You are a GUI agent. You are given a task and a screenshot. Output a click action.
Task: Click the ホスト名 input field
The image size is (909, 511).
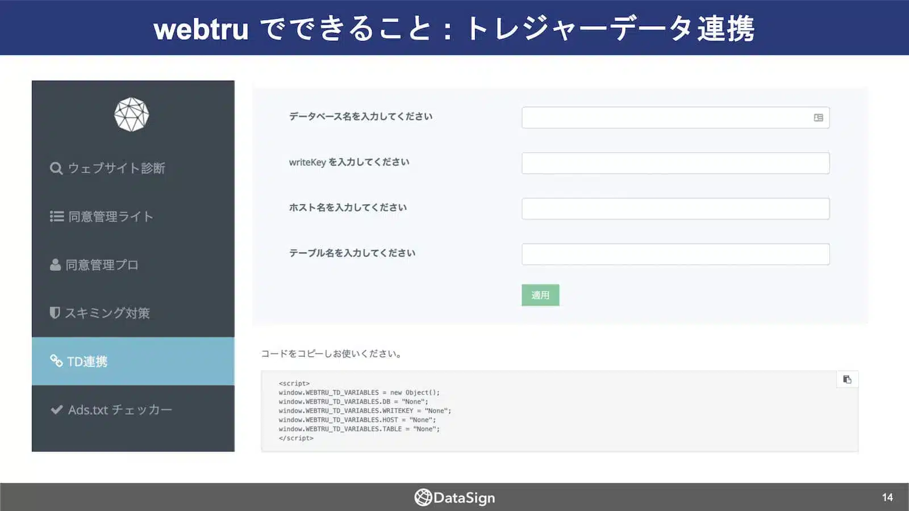pyautogui.click(x=675, y=208)
